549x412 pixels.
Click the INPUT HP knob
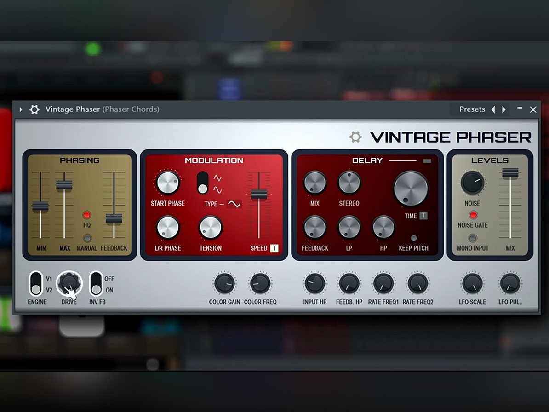pyautogui.click(x=315, y=284)
